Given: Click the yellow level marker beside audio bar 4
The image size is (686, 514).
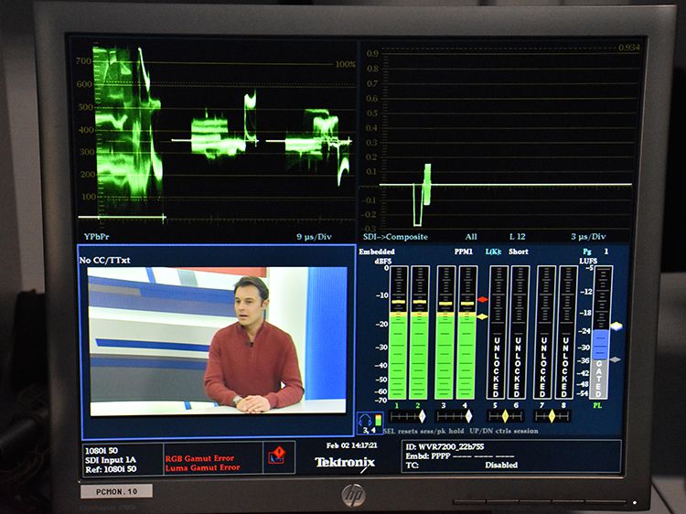Looking at the screenshot, I should tap(483, 316).
